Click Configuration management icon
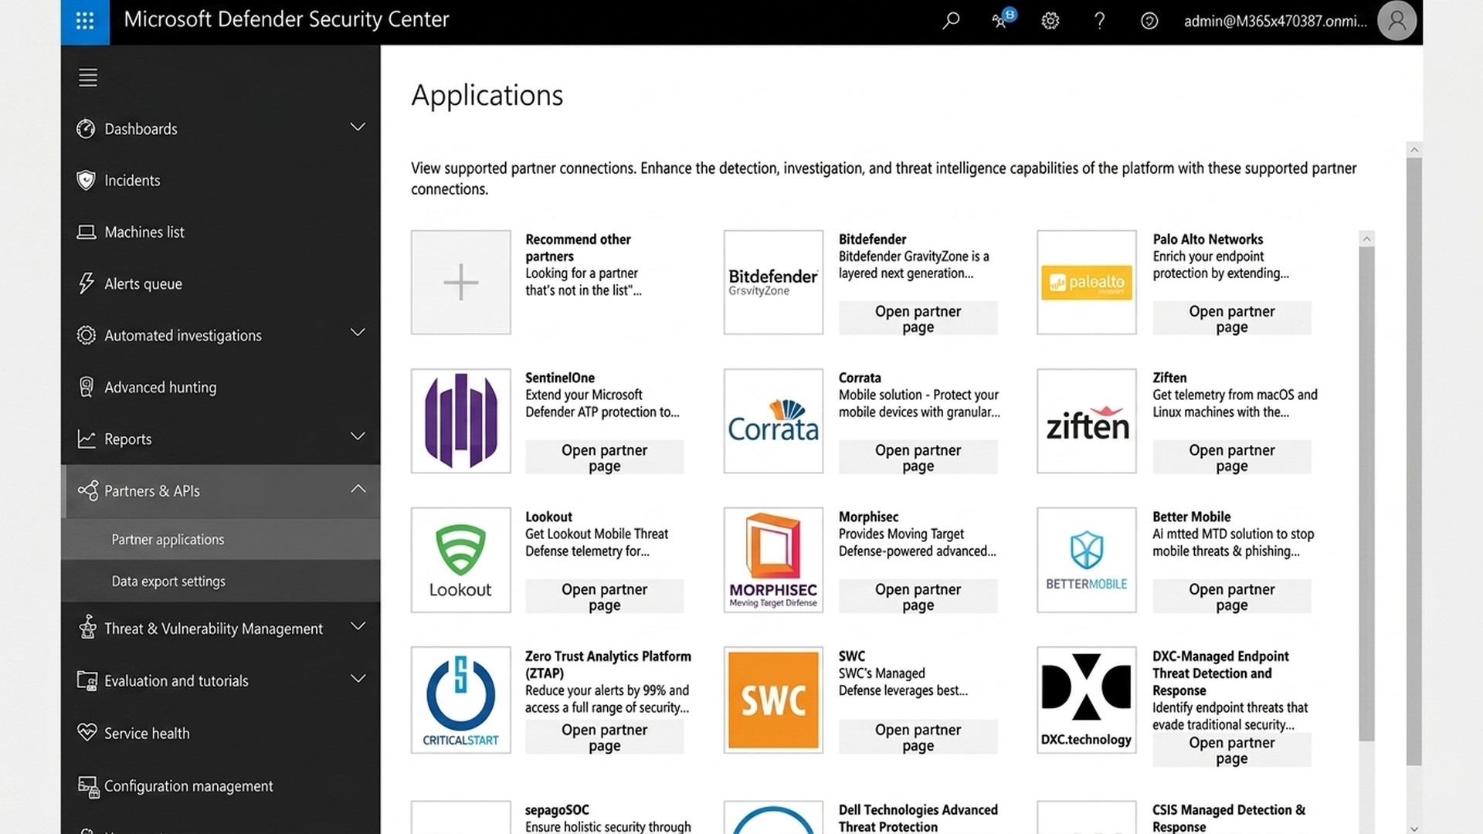This screenshot has height=834, width=1483. coord(88,786)
